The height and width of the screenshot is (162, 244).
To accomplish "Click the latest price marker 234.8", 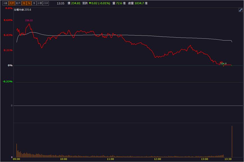I will [x=223, y=64].
